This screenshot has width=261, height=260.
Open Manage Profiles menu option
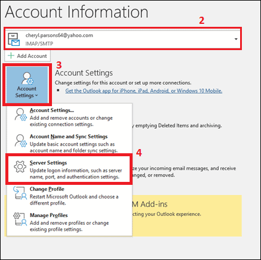click(x=69, y=222)
